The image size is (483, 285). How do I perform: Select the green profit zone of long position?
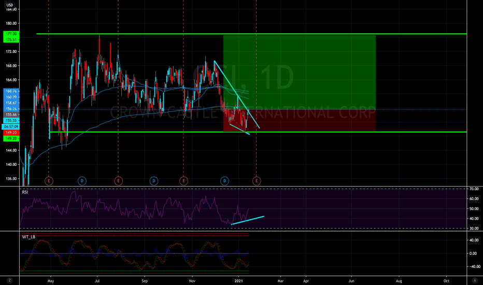[x=300, y=73]
